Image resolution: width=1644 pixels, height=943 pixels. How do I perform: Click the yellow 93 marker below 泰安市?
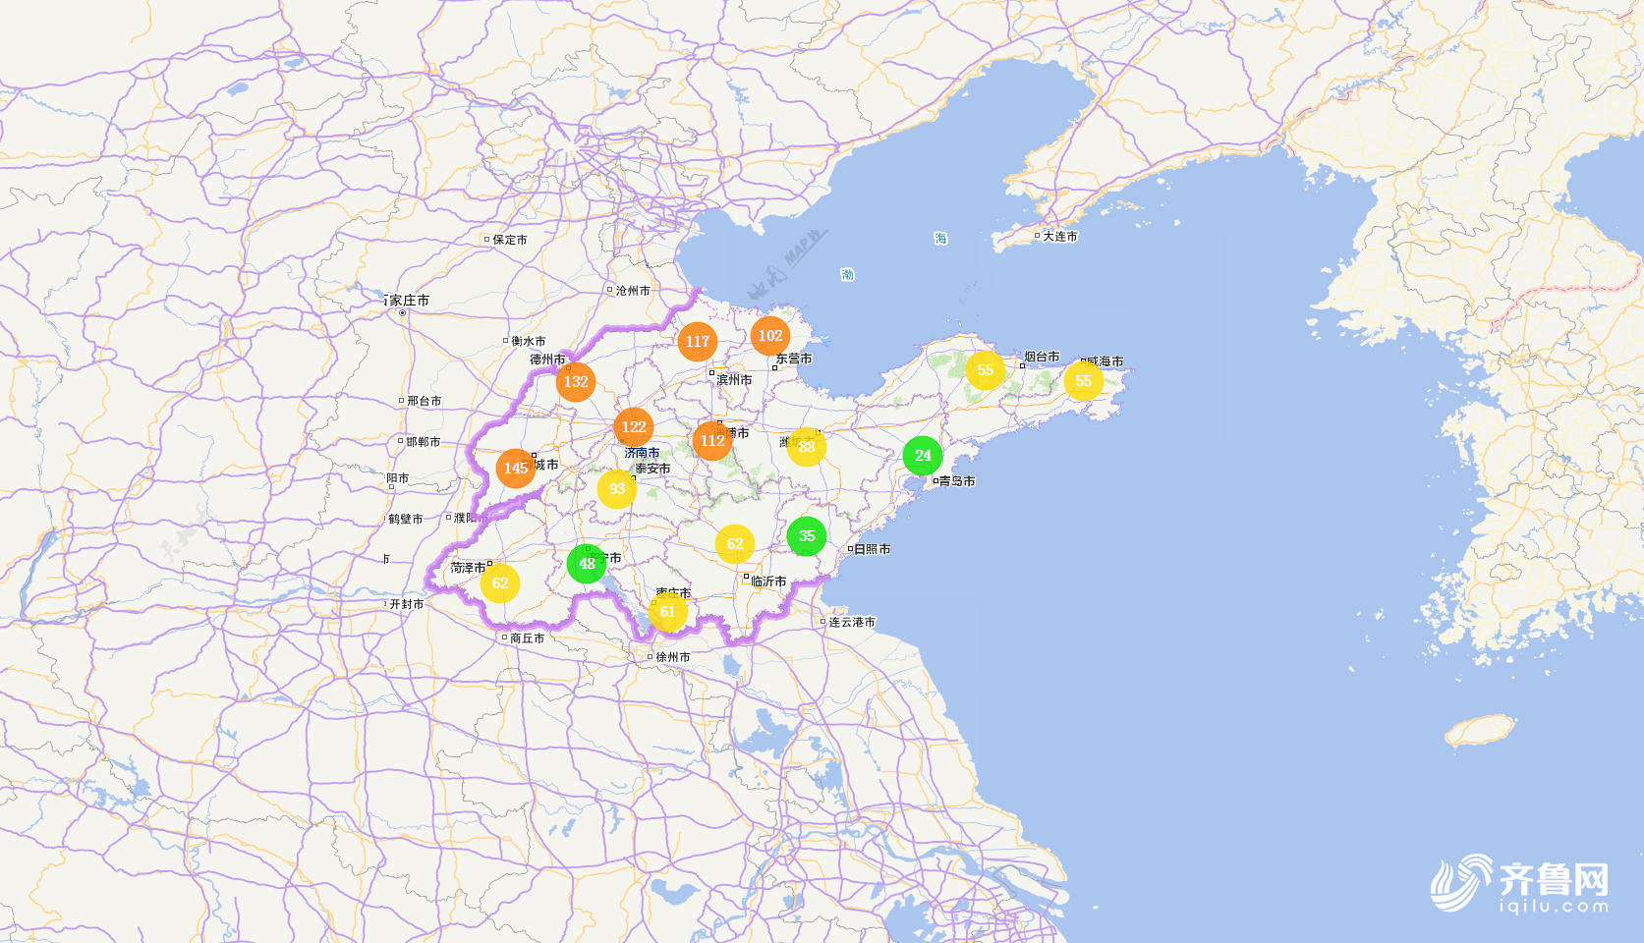coord(617,489)
